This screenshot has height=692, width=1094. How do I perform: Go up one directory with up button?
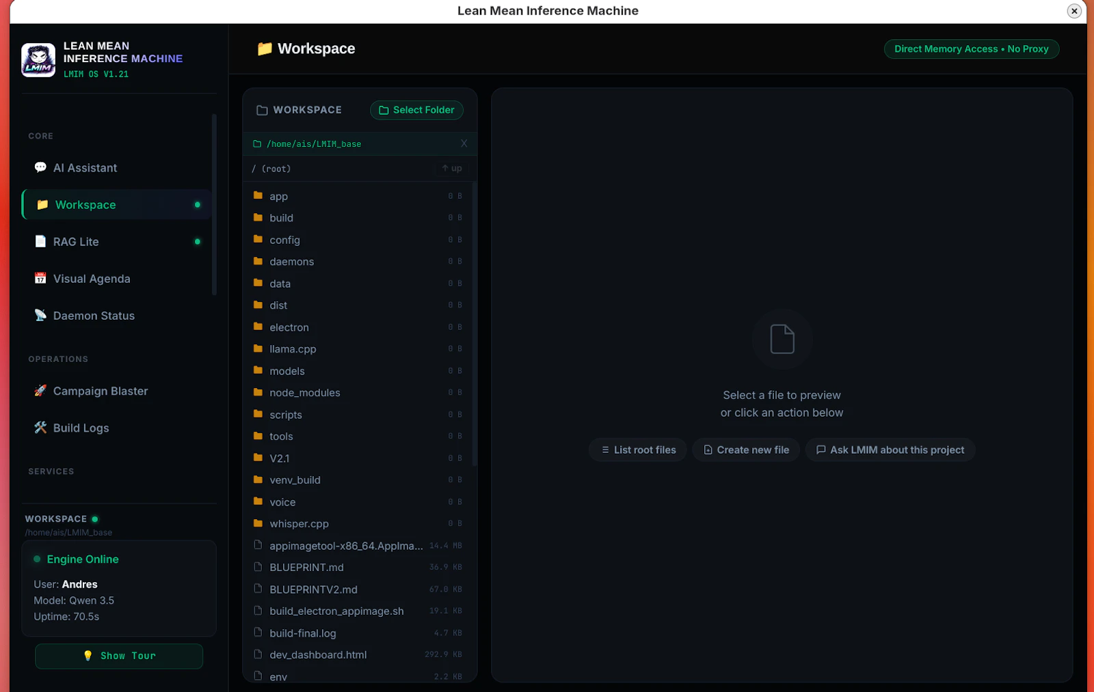(452, 168)
